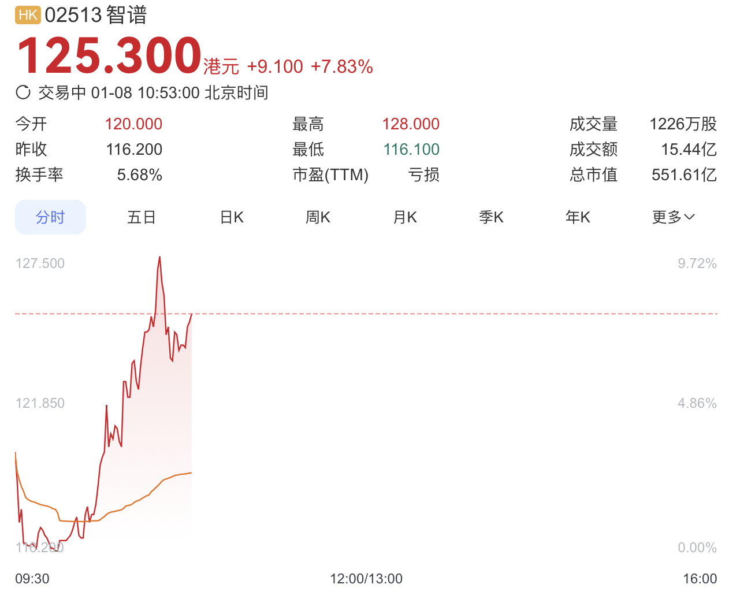Click the peak of the red price line
729x603 pixels.
[160, 258]
